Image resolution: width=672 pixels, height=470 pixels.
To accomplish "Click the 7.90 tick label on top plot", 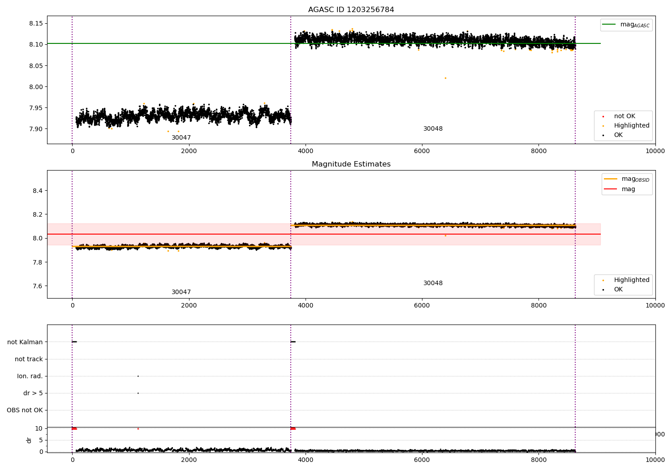I will (35, 129).
